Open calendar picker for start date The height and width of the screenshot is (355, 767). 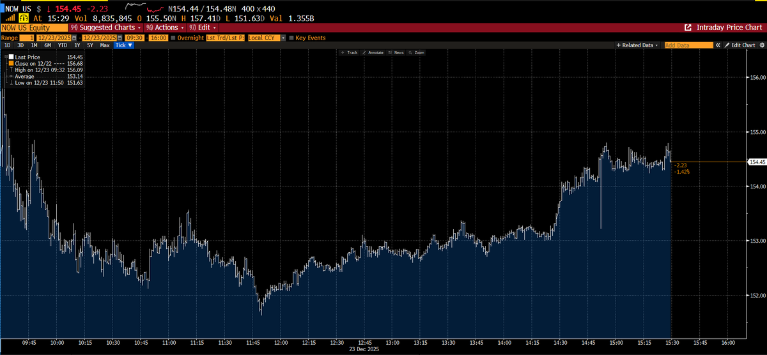[74, 38]
